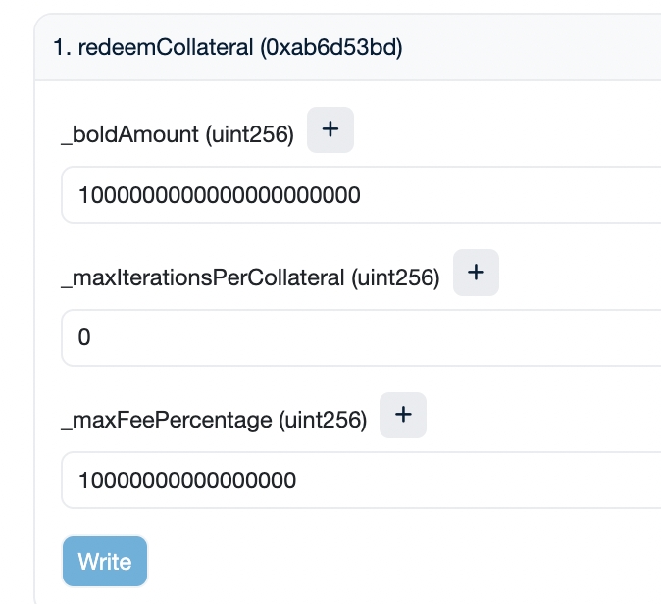
Task: Hit the plus icon beside _maxFeePercentage
Action: (x=403, y=417)
